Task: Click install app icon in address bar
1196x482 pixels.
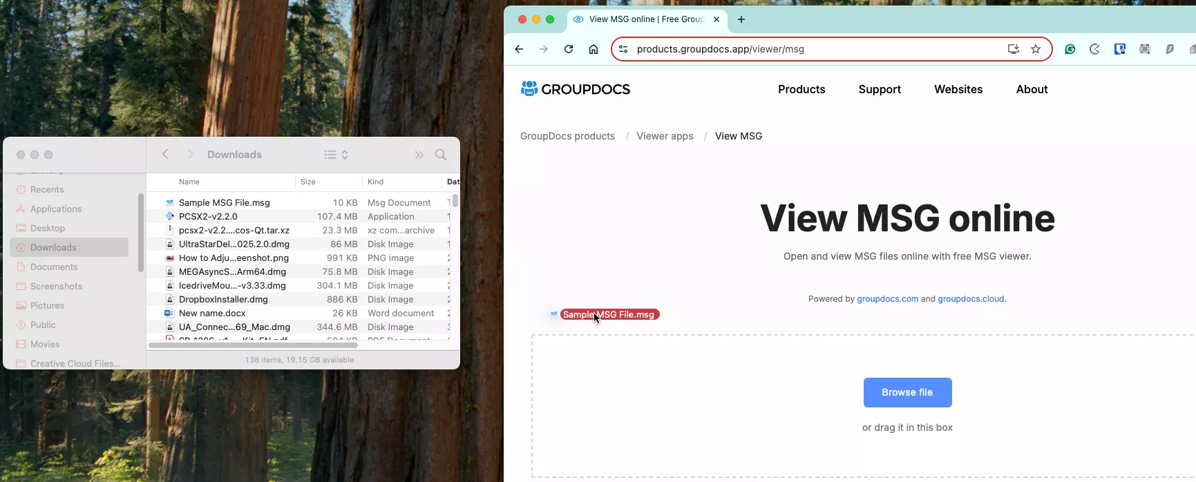Action: tap(1013, 49)
